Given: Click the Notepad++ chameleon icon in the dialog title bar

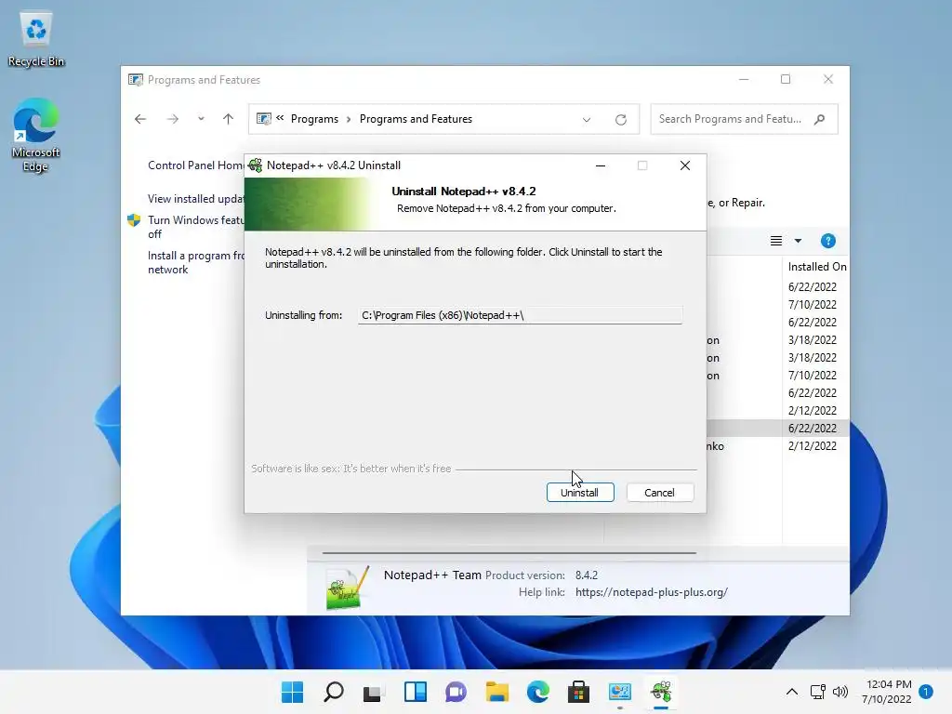Looking at the screenshot, I should click(256, 165).
